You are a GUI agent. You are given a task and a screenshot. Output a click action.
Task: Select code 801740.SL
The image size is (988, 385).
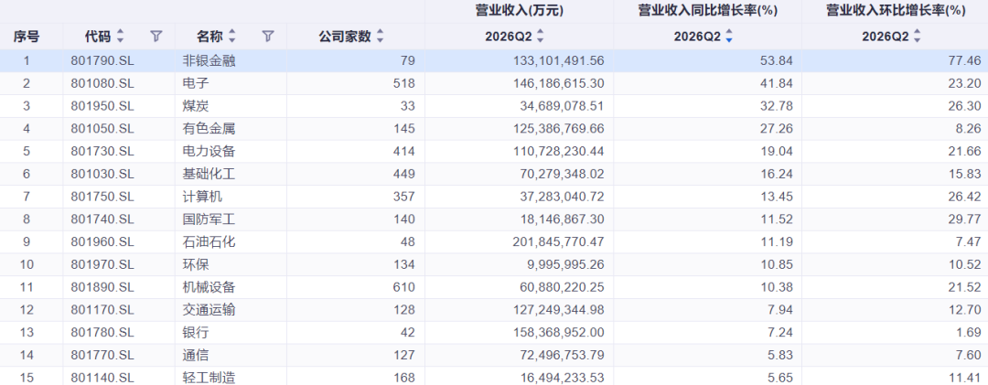(x=102, y=219)
